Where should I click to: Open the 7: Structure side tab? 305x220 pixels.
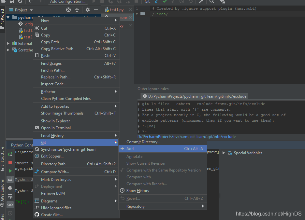pyautogui.click(x=2, y=159)
